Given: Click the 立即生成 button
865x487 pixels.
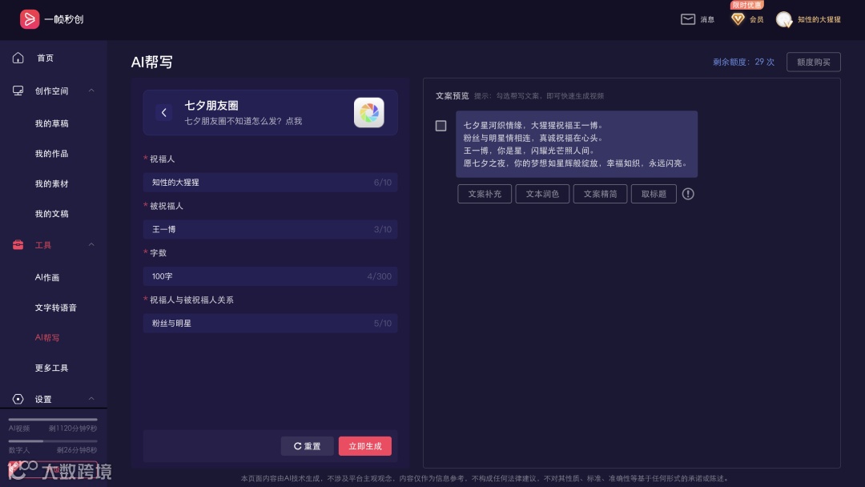Looking at the screenshot, I should tap(365, 446).
